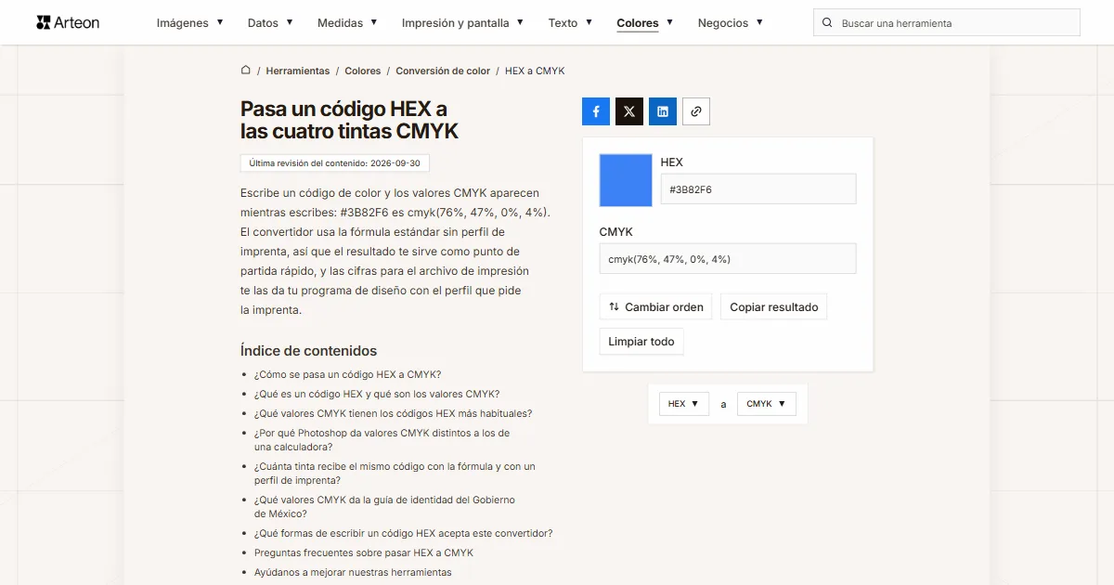
Task: Click the search magnifier icon
Action: tap(827, 22)
